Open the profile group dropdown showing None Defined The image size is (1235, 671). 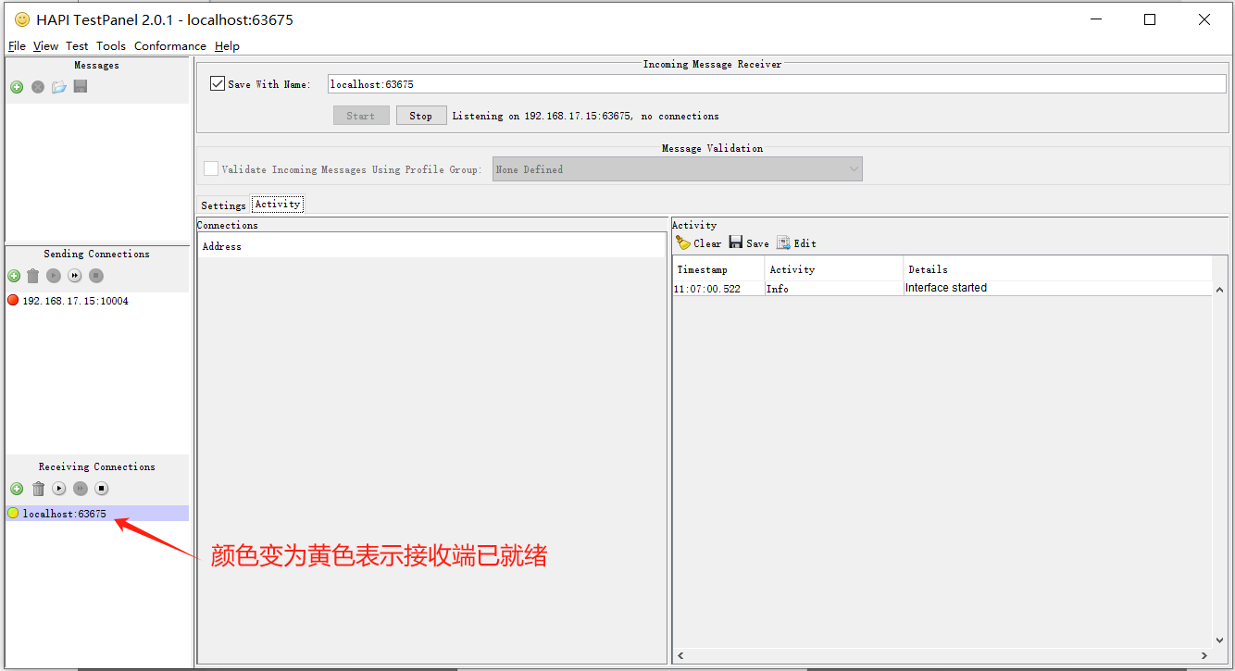(677, 169)
